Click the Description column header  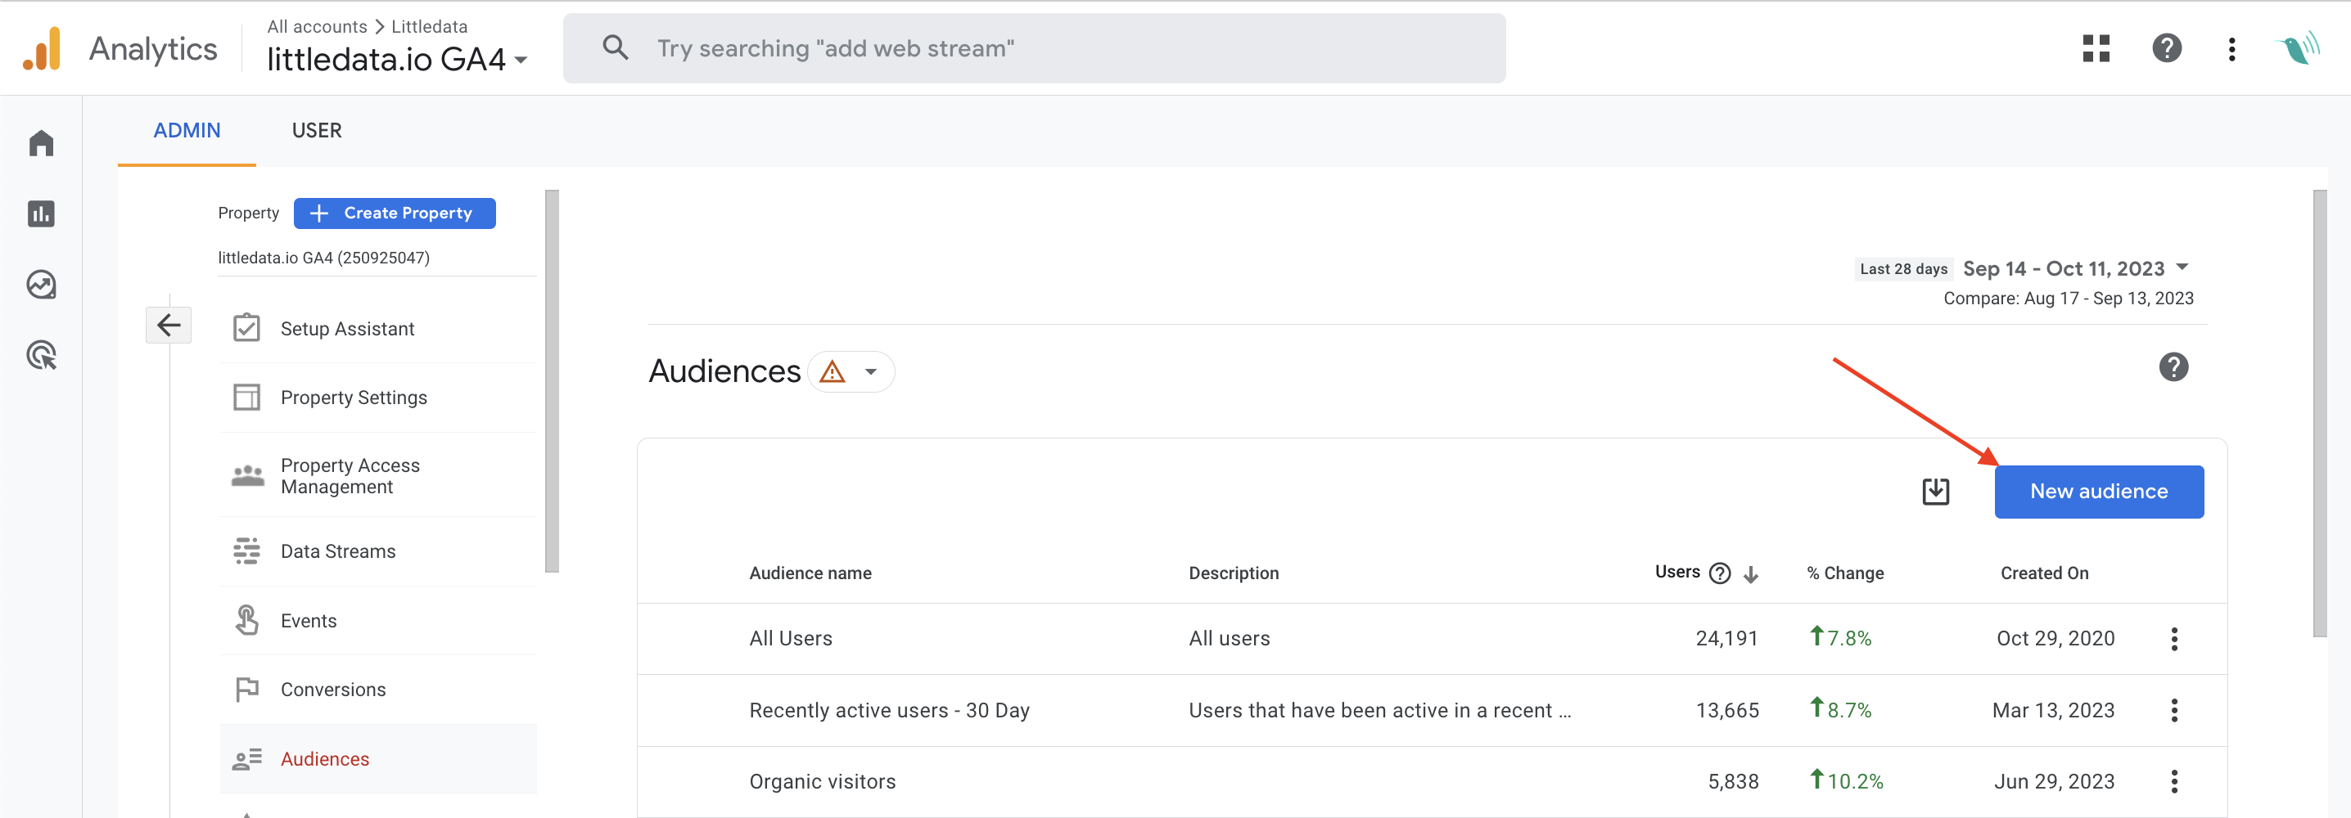click(1233, 573)
